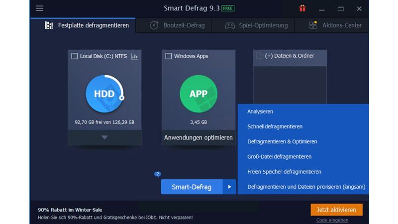This screenshot has height=224, width=398.
Task: Click the blue question mark help bubble
Action: [157, 174]
